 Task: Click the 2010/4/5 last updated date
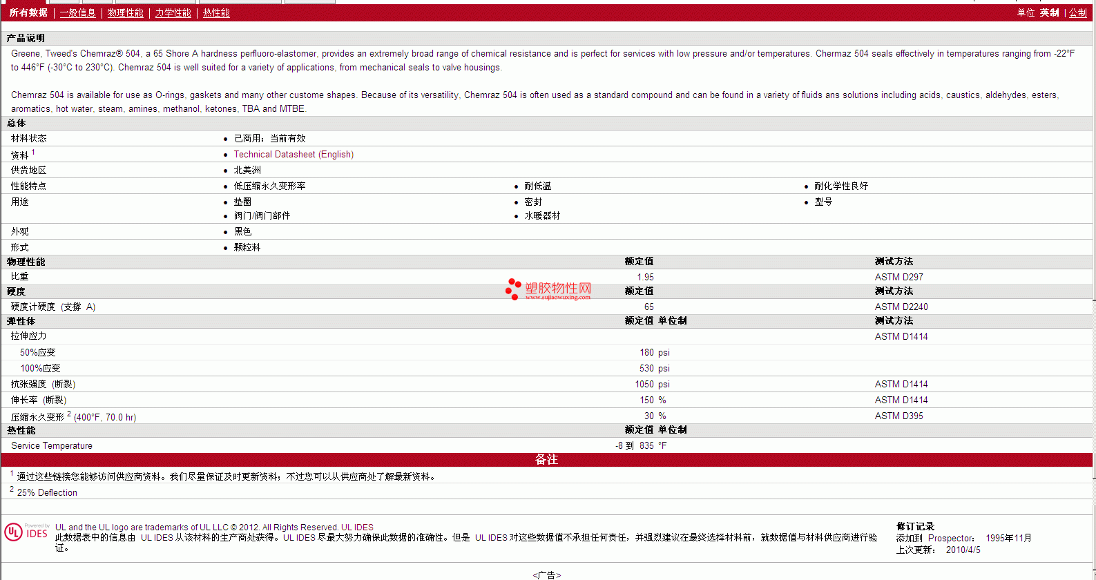click(x=963, y=550)
